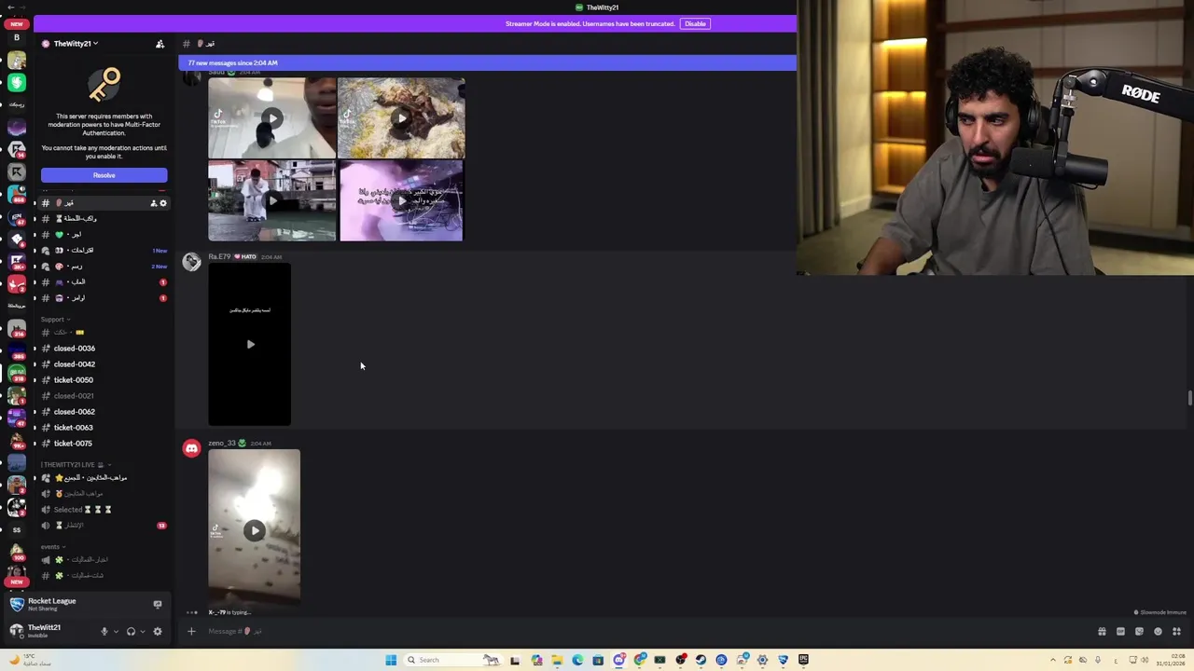Open taskbar clock showing 31/01/2026

pyautogui.click(x=1170, y=660)
